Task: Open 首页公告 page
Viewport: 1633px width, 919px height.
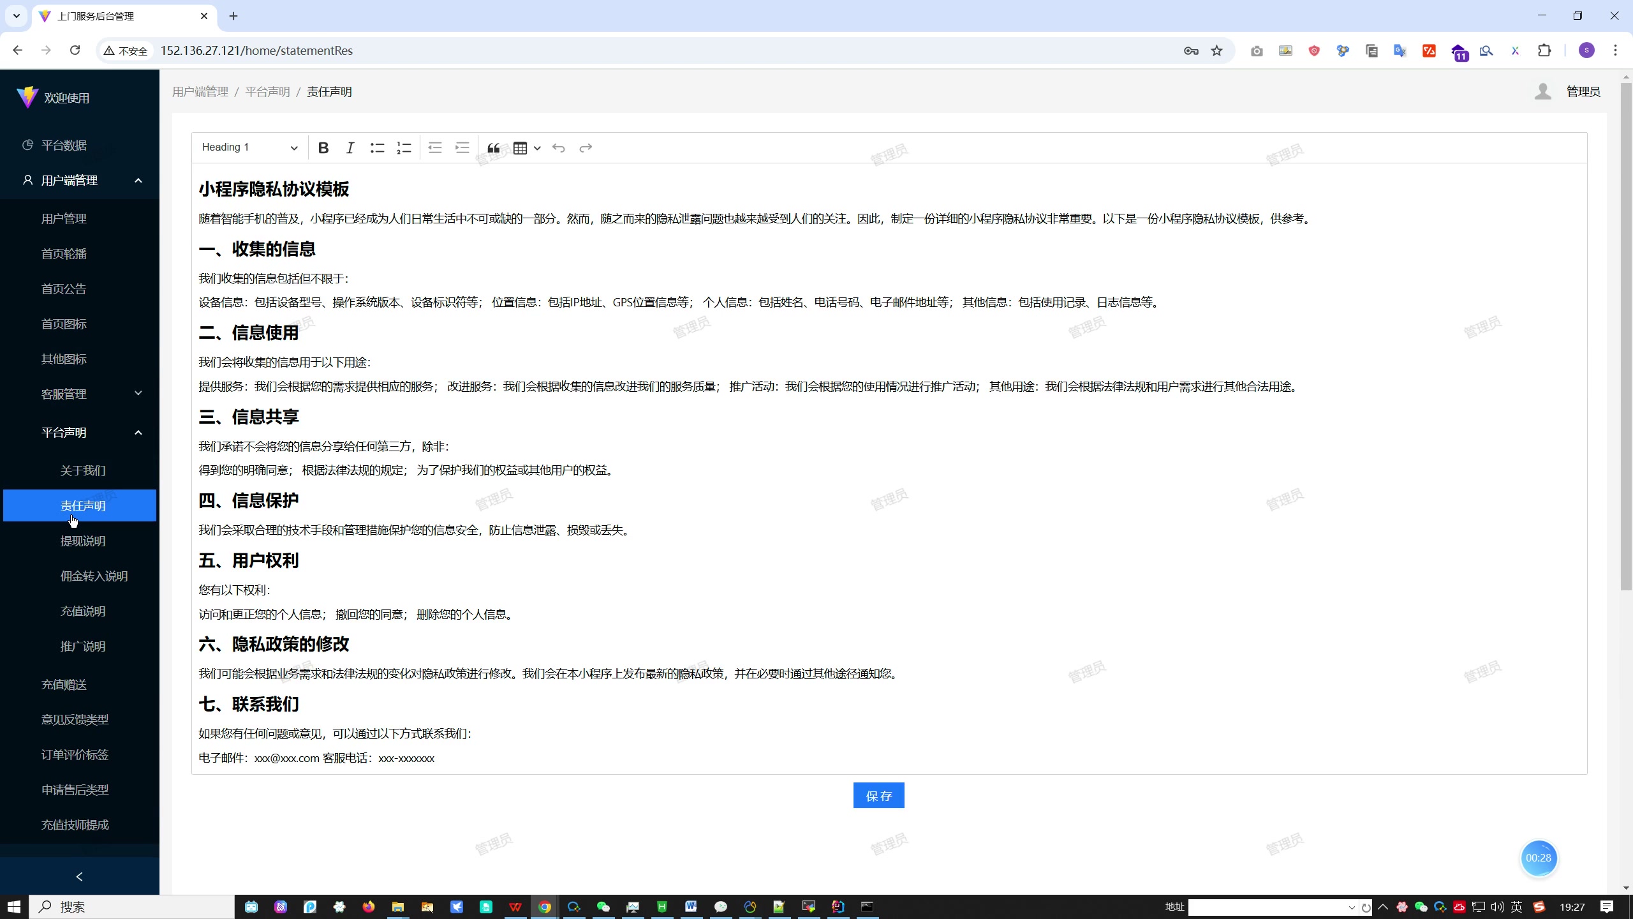Action: click(x=80, y=289)
